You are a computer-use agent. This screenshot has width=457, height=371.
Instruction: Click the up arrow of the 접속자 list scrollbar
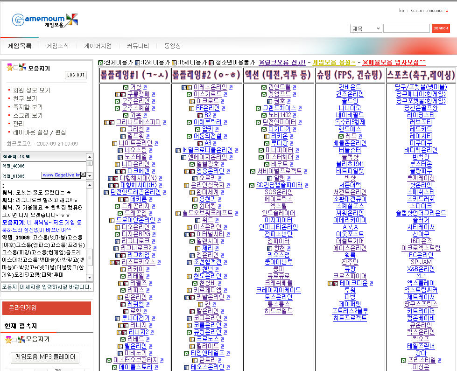tap(90, 157)
